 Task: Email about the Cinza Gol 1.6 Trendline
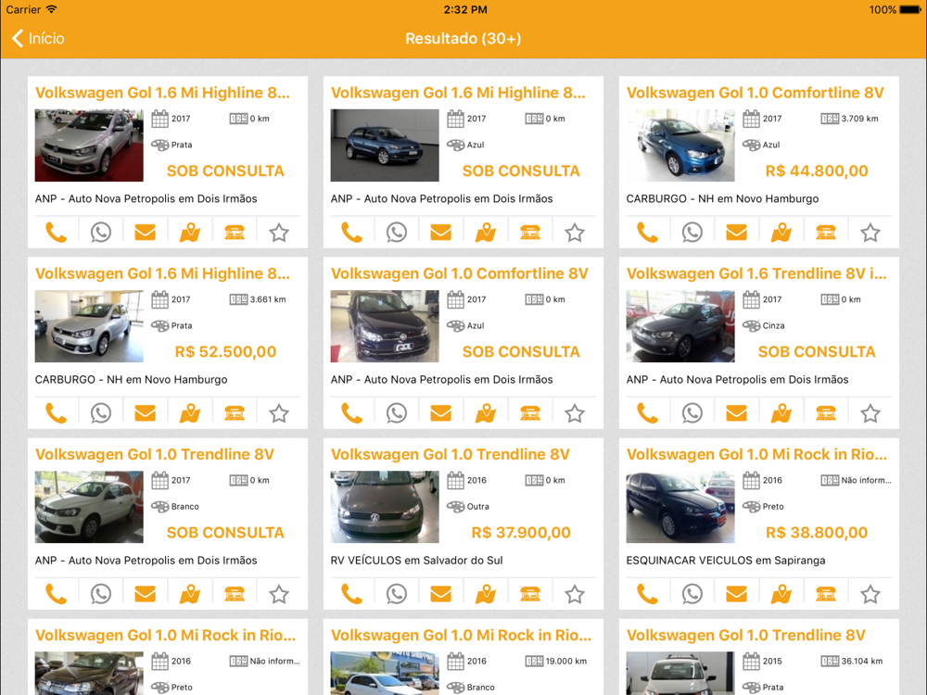(736, 413)
